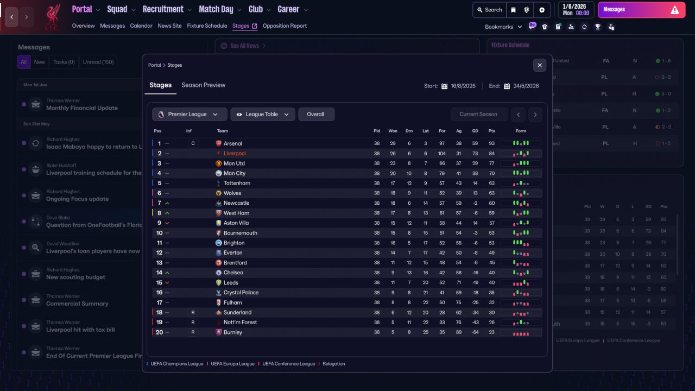695x391 pixels.
Task: Open the Premier League competition dropdown
Action: 189,115
